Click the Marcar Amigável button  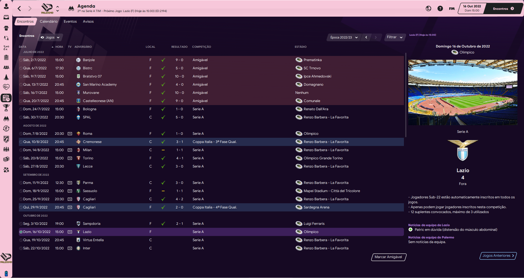tap(388, 257)
